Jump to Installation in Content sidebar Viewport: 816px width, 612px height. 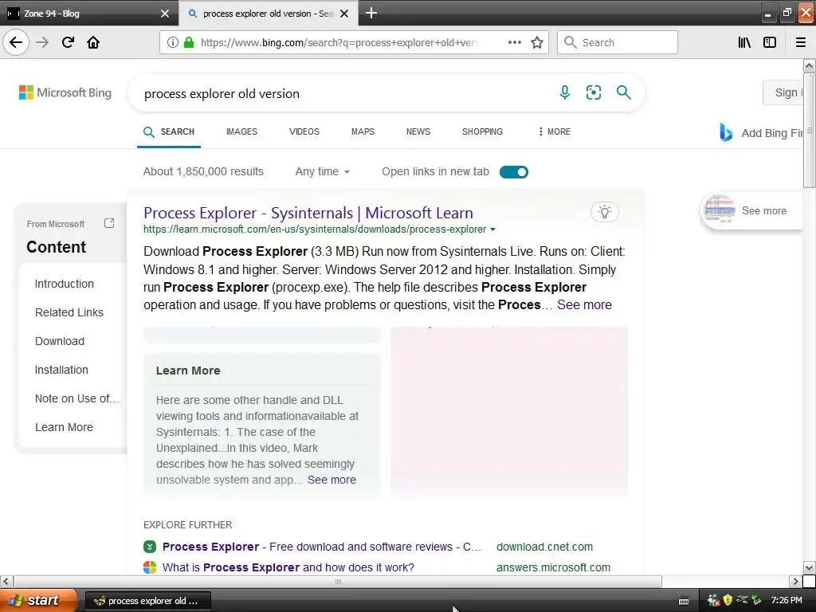pyautogui.click(x=61, y=370)
